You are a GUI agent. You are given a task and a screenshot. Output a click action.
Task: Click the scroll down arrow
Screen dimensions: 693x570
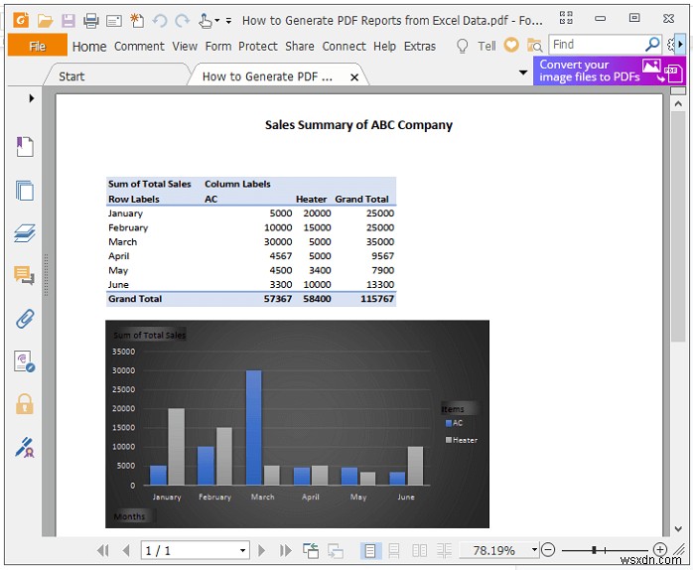pos(678,529)
